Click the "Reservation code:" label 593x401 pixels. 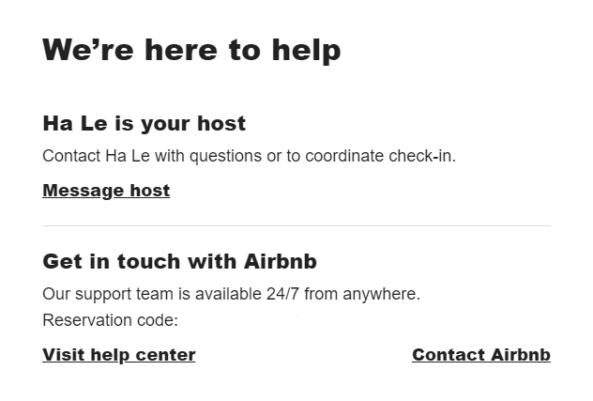[x=110, y=320]
